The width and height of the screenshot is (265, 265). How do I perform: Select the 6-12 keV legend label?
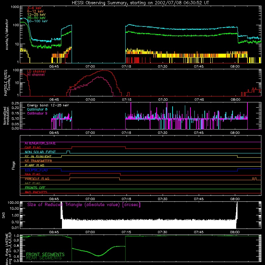coord(35,11)
